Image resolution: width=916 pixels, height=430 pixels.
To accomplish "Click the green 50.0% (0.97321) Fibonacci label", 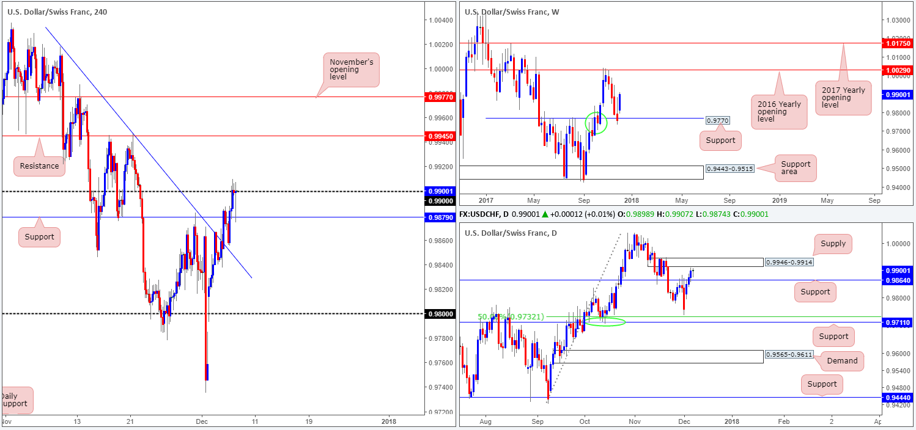I will click(x=511, y=316).
